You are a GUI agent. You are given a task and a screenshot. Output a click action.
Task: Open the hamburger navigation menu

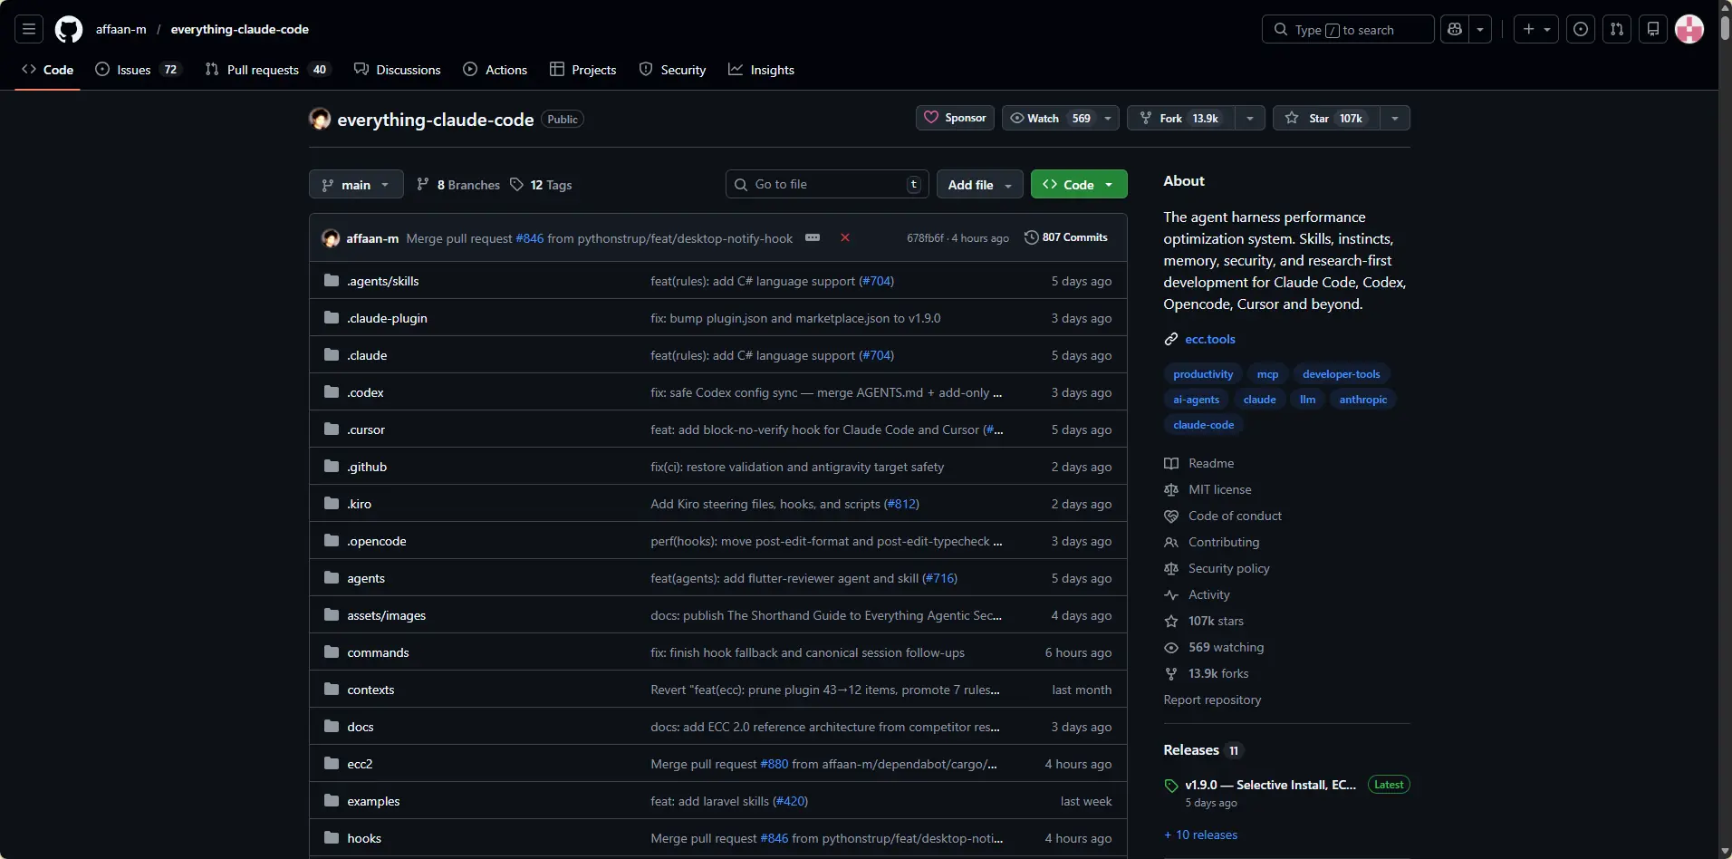[29, 29]
